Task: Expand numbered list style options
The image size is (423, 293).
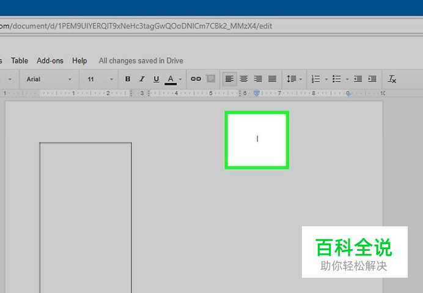Action: point(326,79)
